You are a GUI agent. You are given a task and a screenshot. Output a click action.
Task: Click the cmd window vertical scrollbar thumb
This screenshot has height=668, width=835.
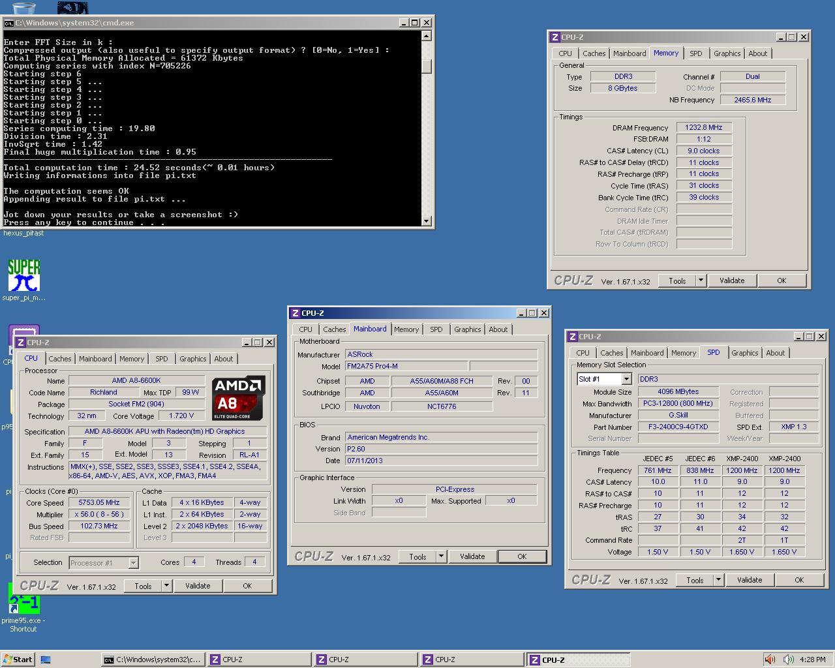click(427, 67)
